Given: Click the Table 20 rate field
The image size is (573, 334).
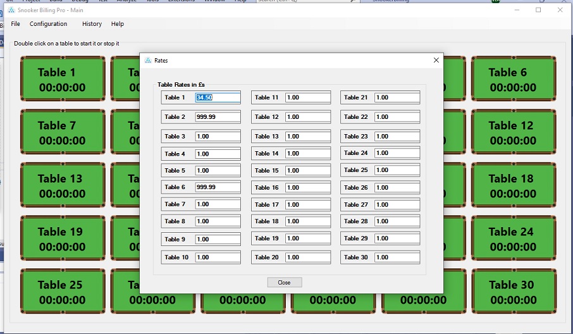Looking at the screenshot, I should point(308,257).
